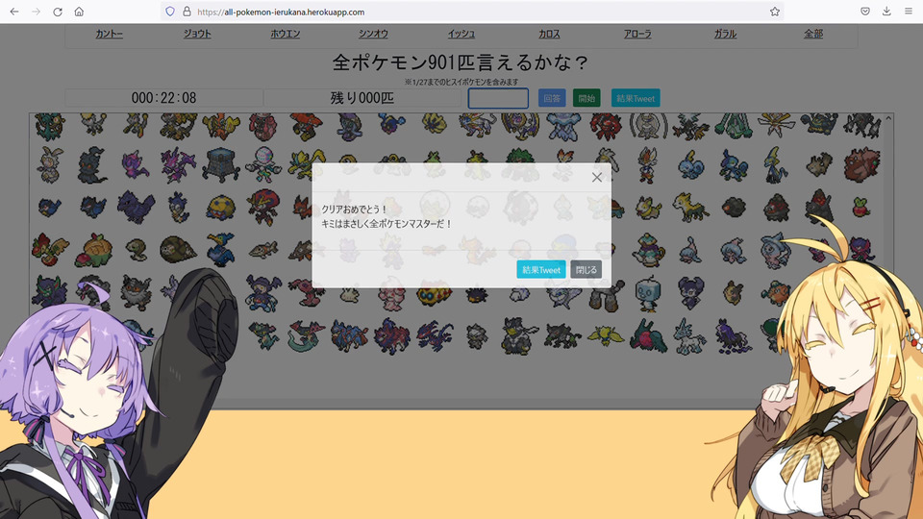923x519 pixels.
Task: Click the 閉じる button in dialog
Action: coord(586,269)
